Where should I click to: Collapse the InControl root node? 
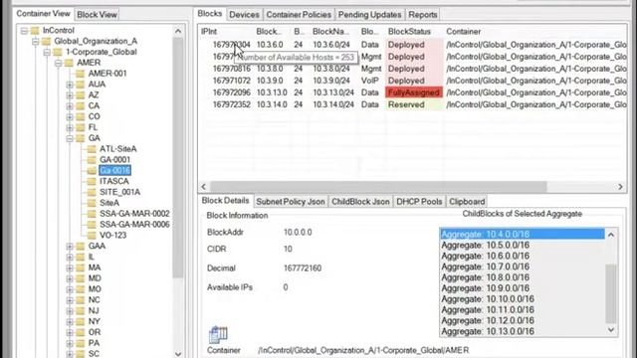point(24,31)
